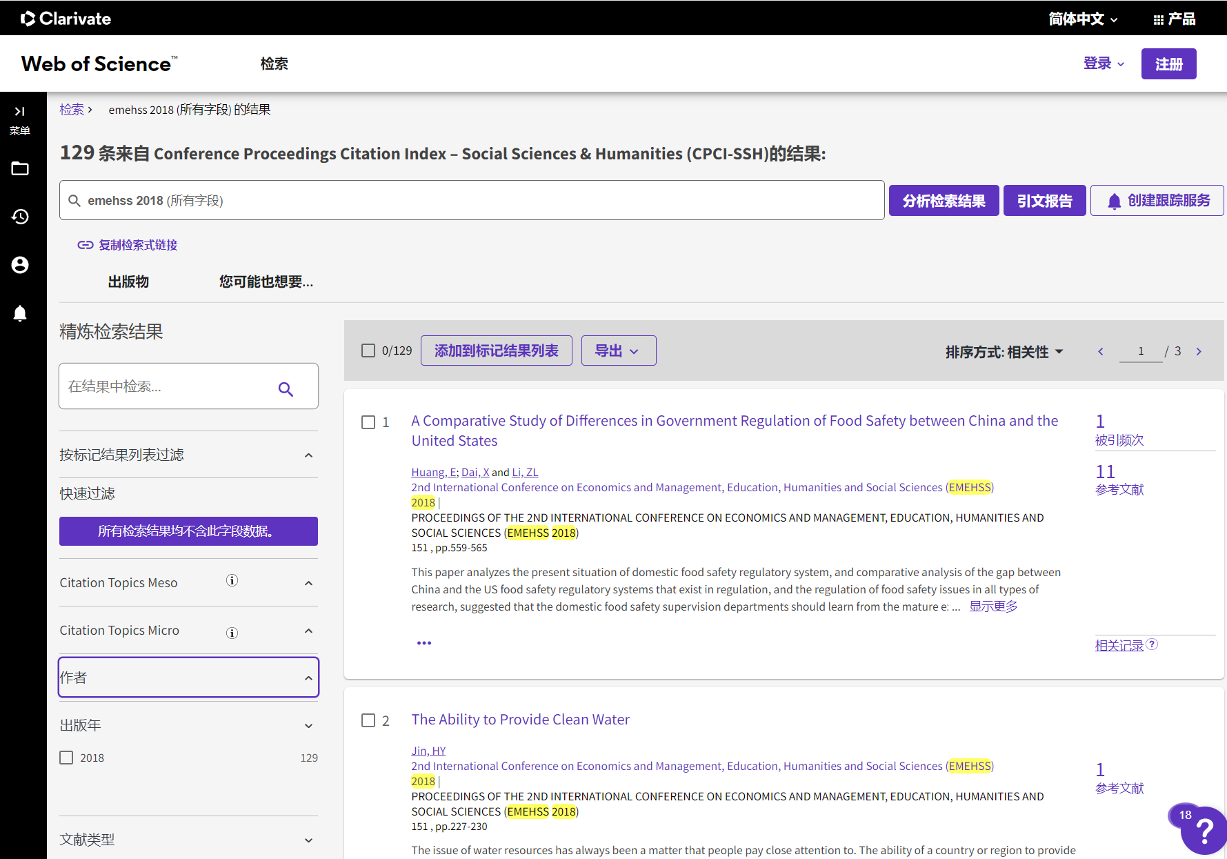Open alerts bell in sidebar
Viewport: 1227px width, 859px height.
[20, 313]
